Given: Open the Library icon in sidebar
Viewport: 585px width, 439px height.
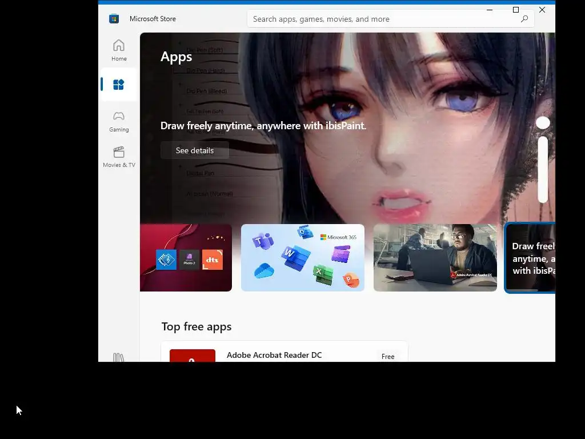Looking at the screenshot, I should pyautogui.click(x=119, y=357).
